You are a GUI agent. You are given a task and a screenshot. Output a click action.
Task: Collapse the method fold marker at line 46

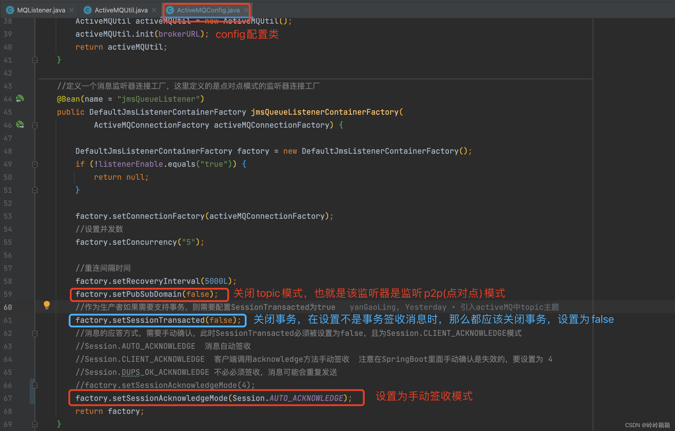pyautogui.click(x=35, y=126)
